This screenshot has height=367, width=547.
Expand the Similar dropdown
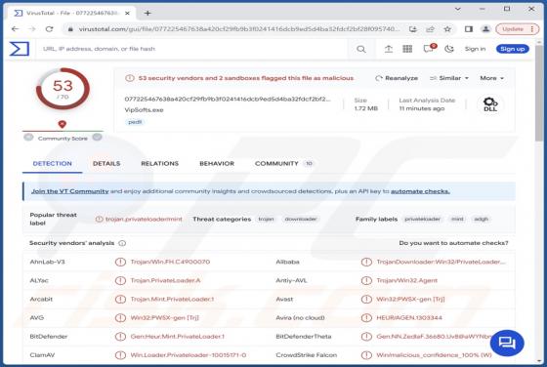pos(449,78)
